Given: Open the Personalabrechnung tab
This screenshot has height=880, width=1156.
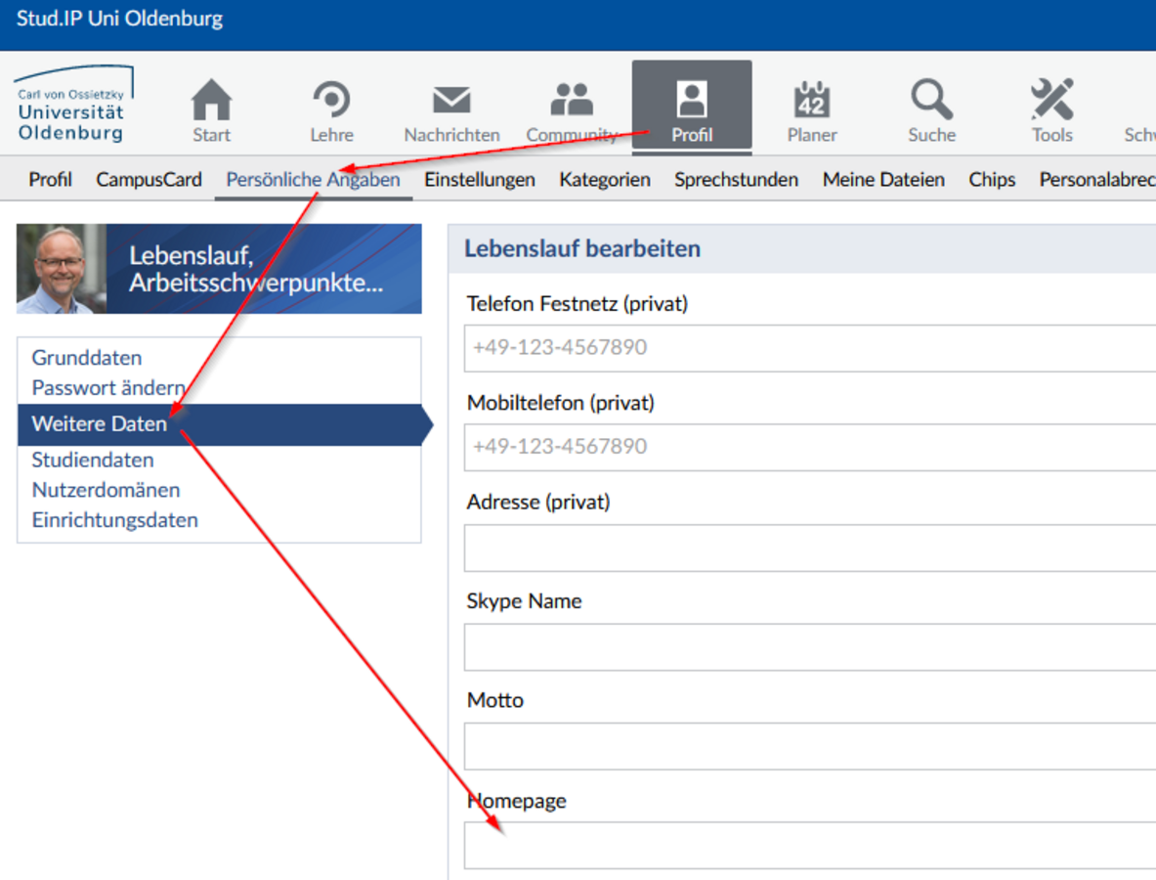Looking at the screenshot, I should [x=1097, y=179].
